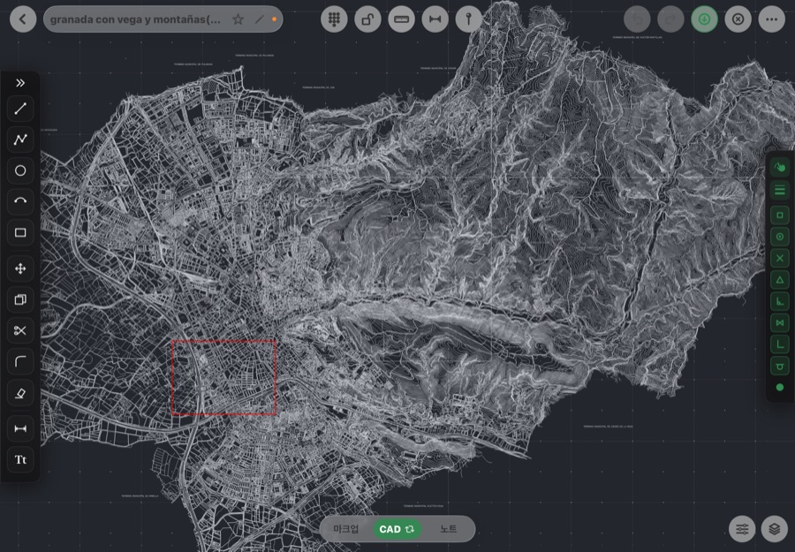Click the file title 'granada con vega y montañas'
Screen dimensions: 795x552
[135, 19]
